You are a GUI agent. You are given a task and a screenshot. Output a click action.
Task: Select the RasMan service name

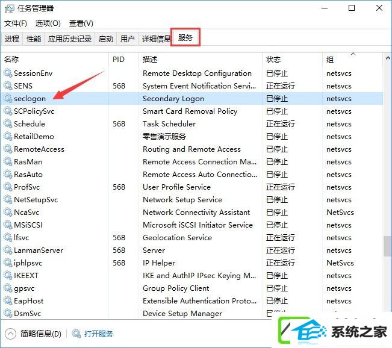point(28,162)
